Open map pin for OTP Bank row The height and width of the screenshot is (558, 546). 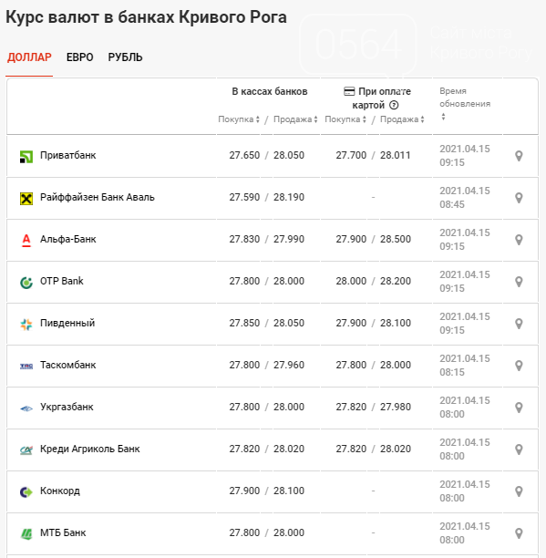pyautogui.click(x=519, y=282)
